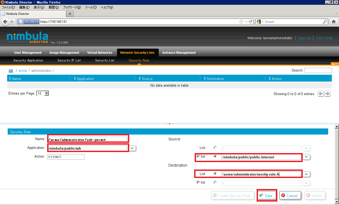The height and width of the screenshot is (205, 339).
Task: Click the acme breadcrumb link
Action: (23, 71)
